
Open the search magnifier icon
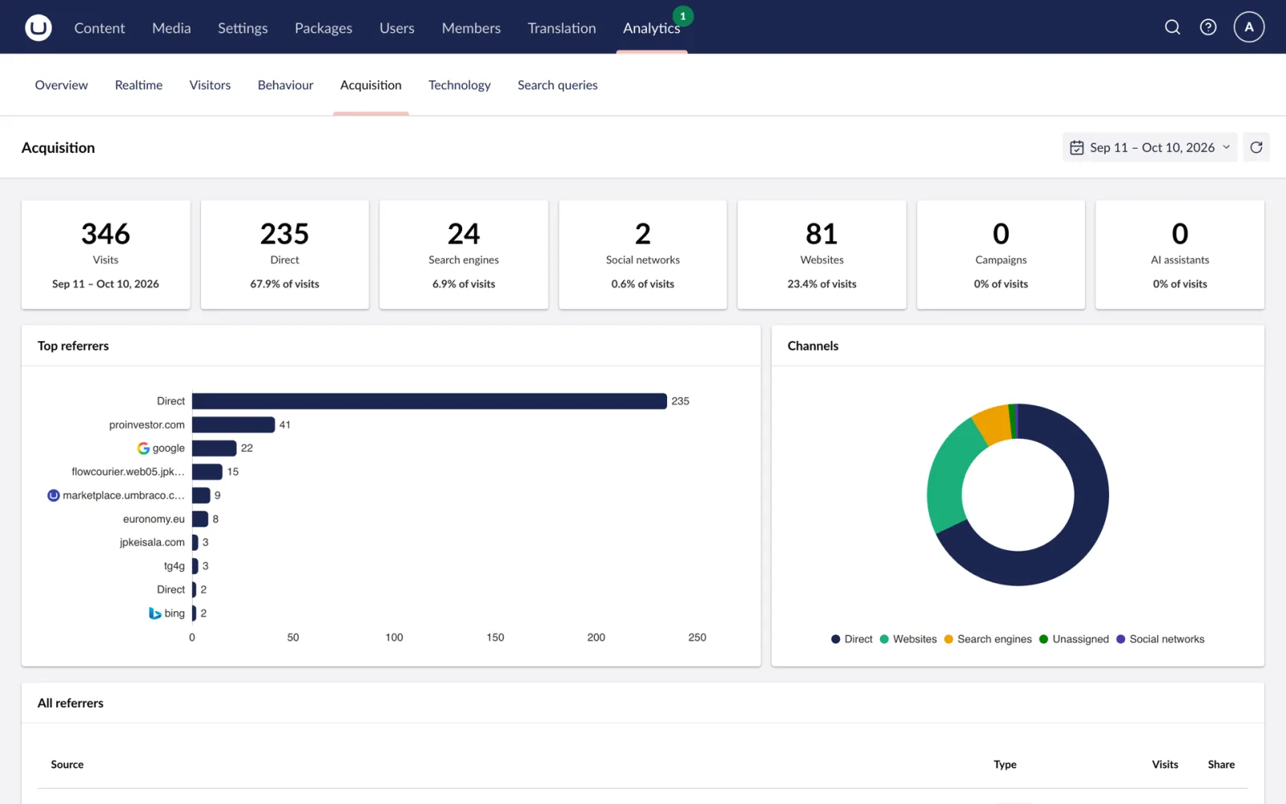pos(1173,27)
